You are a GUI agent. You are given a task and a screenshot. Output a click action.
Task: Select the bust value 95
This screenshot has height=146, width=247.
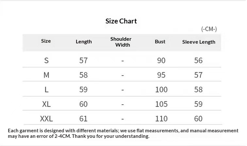pos(161,75)
